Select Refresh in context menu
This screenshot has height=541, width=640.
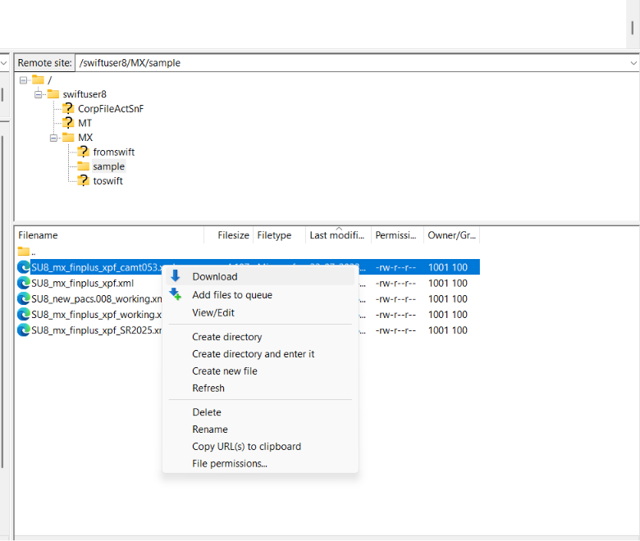pyautogui.click(x=260, y=388)
